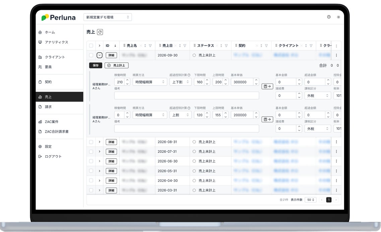Open ZAC案件 in the sidebar
The image size is (381, 232).
click(59, 122)
